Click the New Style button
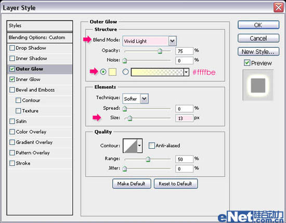This screenshot has width=286, height=223. click(258, 51)
